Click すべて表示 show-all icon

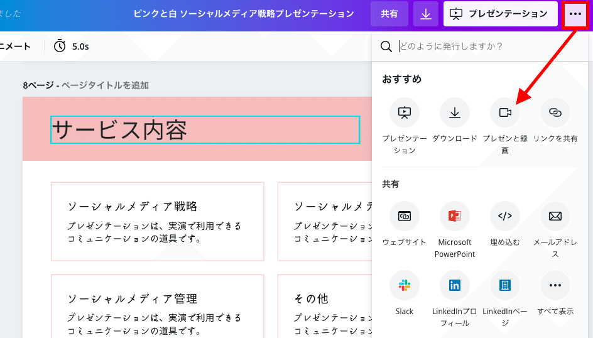tap(555, 285)
